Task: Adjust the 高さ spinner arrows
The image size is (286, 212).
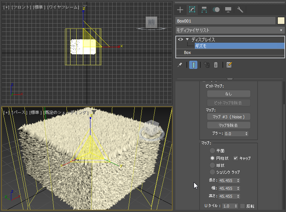Action: 238,196
